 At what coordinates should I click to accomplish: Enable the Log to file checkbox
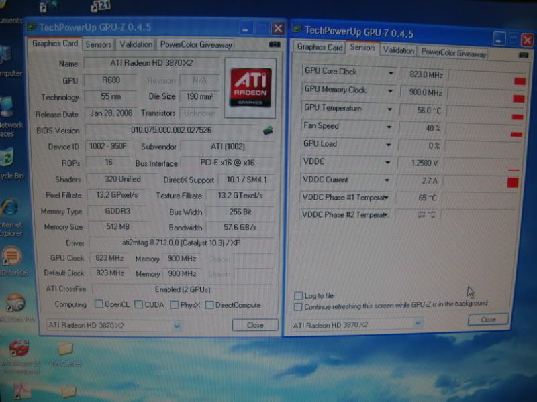(x=298, y=295)
